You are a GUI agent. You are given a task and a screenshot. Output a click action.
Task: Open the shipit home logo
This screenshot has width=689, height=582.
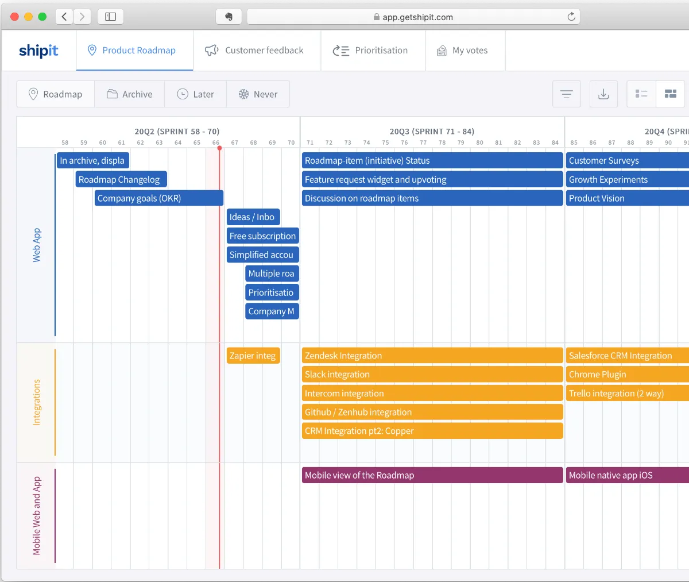pos(38,50)
